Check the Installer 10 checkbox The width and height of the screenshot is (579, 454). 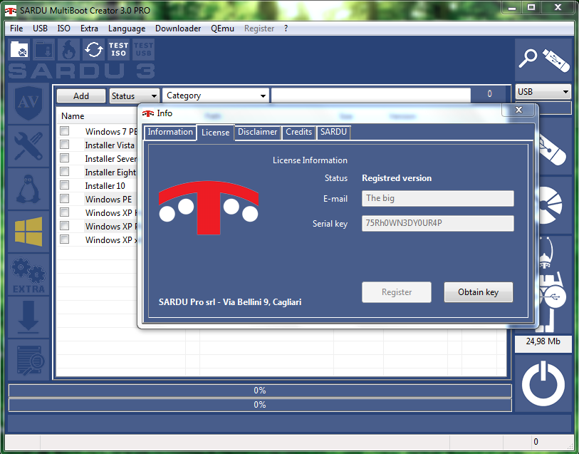pos(65,185)
